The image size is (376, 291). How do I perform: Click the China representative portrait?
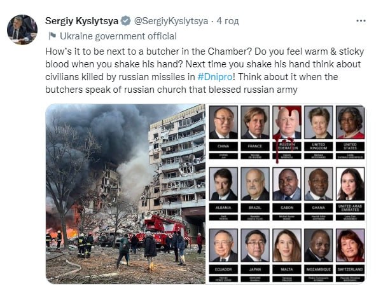point(223,123)
